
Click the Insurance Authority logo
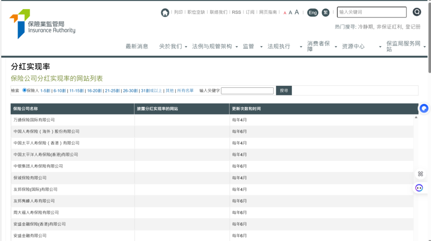click(42, 24)
